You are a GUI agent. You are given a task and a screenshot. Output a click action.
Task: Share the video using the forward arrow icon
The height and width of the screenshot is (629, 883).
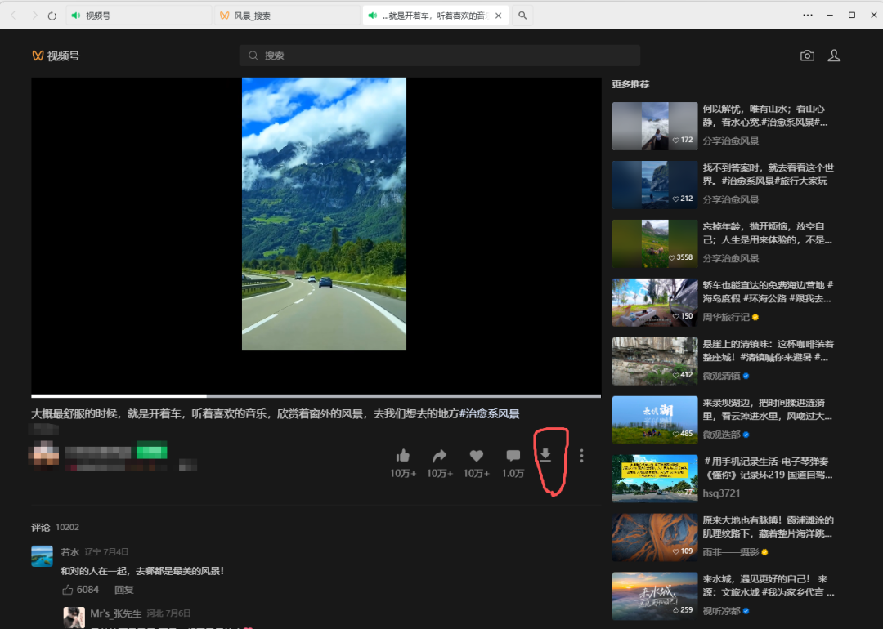pos(439,456)
